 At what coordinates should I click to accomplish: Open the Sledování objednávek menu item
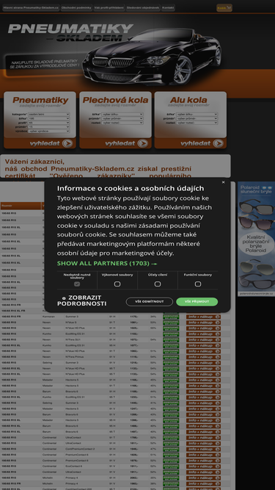click(143, 7)
